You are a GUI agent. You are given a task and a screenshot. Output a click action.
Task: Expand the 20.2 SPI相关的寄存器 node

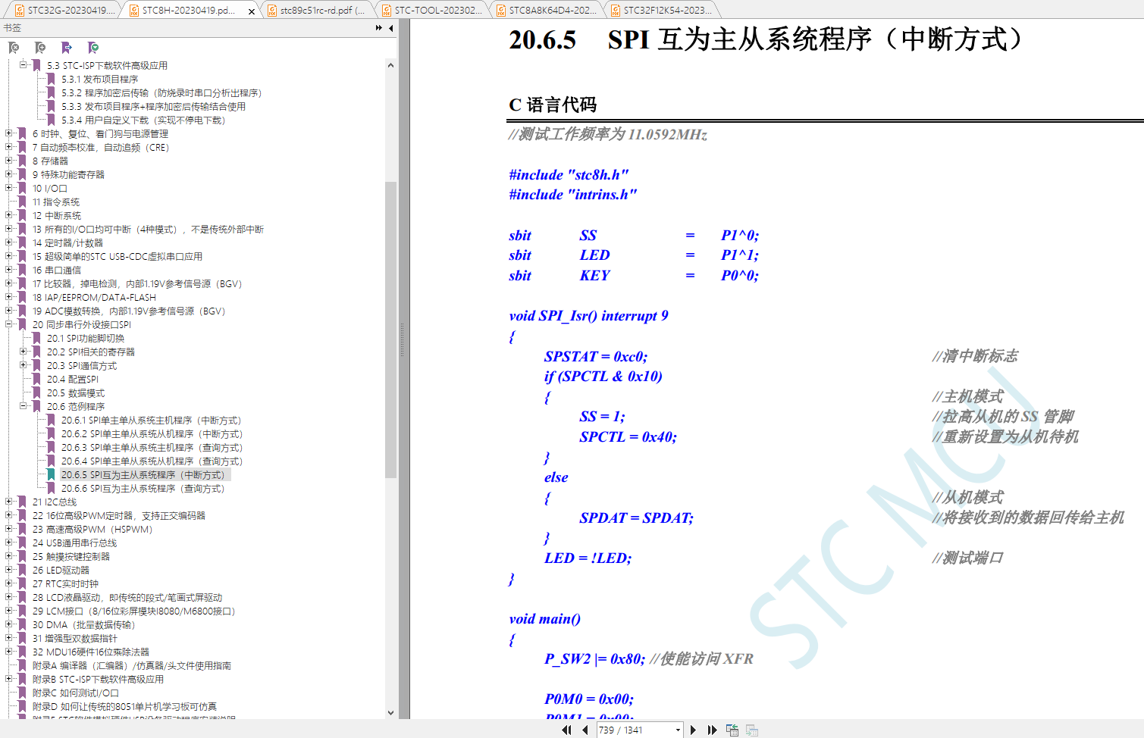(23, 352)
